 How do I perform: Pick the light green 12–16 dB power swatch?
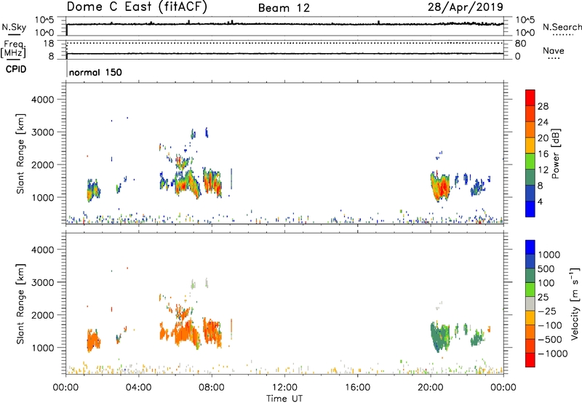[x=530, y=161]
